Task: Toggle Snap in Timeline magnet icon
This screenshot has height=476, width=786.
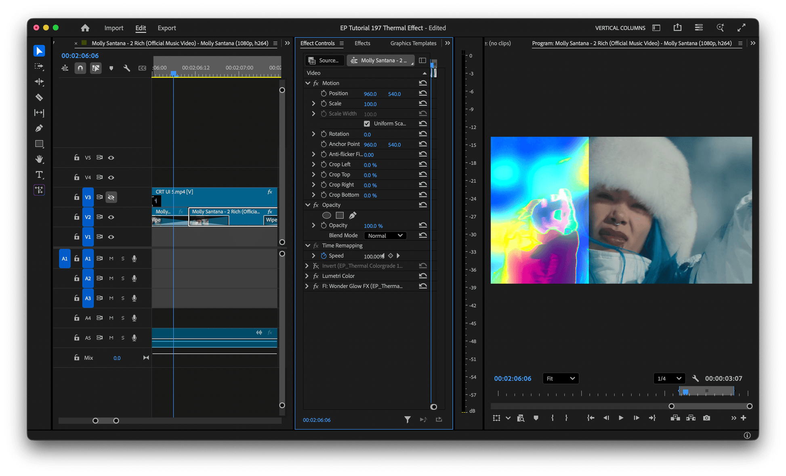Action: 80,68
